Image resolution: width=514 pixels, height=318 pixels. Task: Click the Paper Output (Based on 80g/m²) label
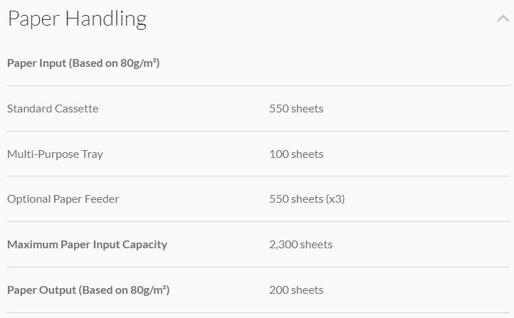[x=88, y=290]
